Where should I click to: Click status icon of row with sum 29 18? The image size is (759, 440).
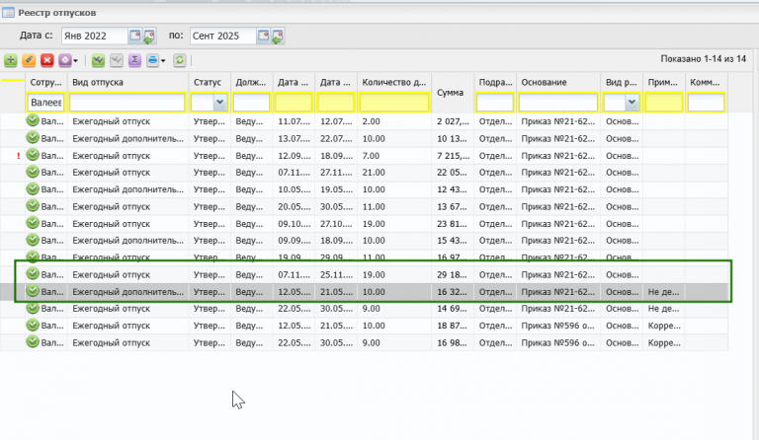click(33, 274)
